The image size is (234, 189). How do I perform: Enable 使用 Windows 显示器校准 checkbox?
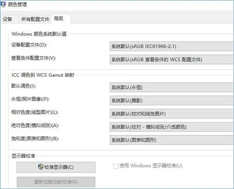coord(116,166)
